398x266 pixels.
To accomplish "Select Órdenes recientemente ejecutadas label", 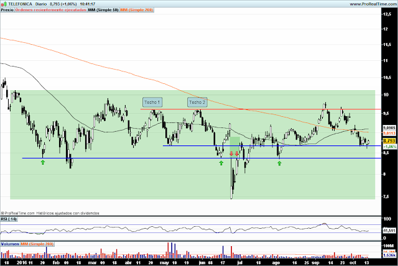I will tap(50, 10).
